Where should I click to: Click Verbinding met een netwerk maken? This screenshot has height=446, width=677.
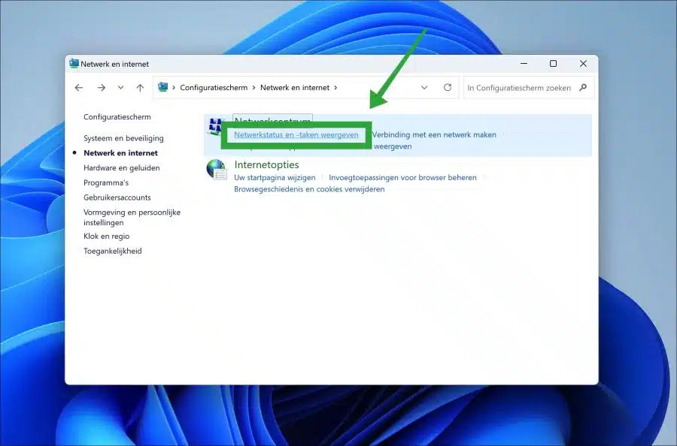tap(434, 135)
